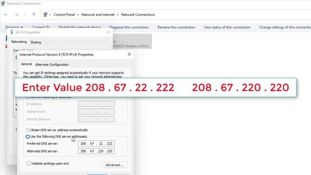The width and height of the screenshot is (311, 175).
Task: Switch to Networking tab in Wi-Fi Properties
Action: (x=19, y=42)
